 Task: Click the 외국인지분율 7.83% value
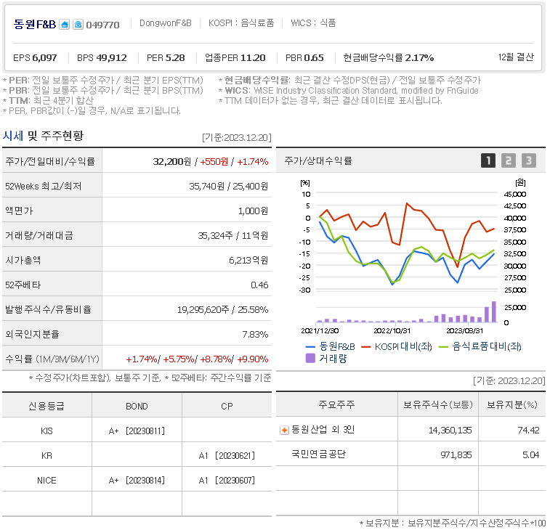pos(255,335)
